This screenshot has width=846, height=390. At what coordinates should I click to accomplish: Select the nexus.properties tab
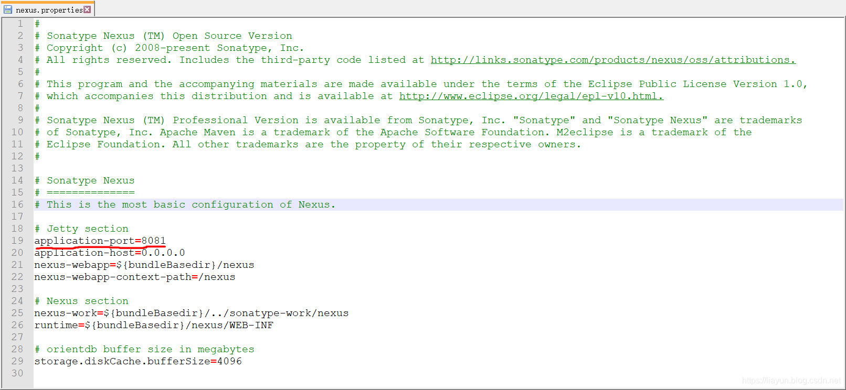point(48,9)
